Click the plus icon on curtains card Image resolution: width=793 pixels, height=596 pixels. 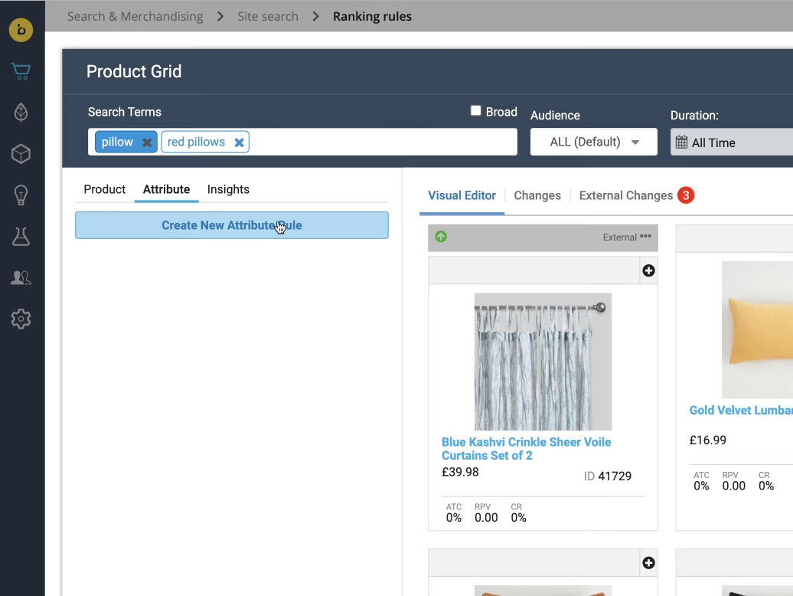[648, 270]
